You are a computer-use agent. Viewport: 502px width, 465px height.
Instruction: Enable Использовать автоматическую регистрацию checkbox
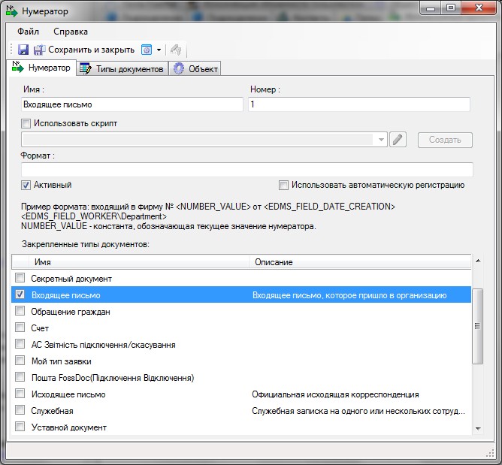(283, 185)
